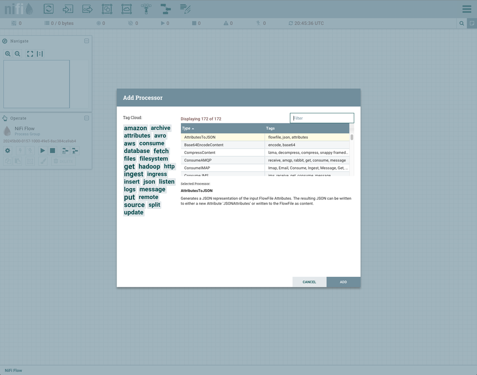Select the ConsumeAMQP processor row
The width and height of the screenshot is (477, 375).
pyautogui.click(x=265, y=160)
